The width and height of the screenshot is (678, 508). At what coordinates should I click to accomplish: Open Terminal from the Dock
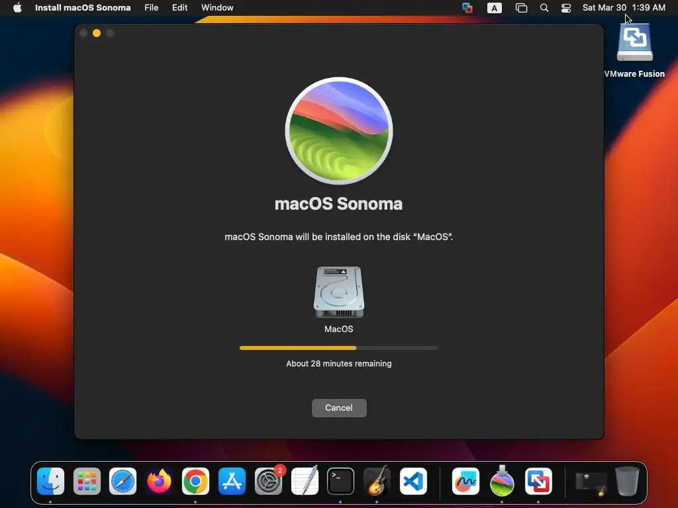(x=341, y=481)
